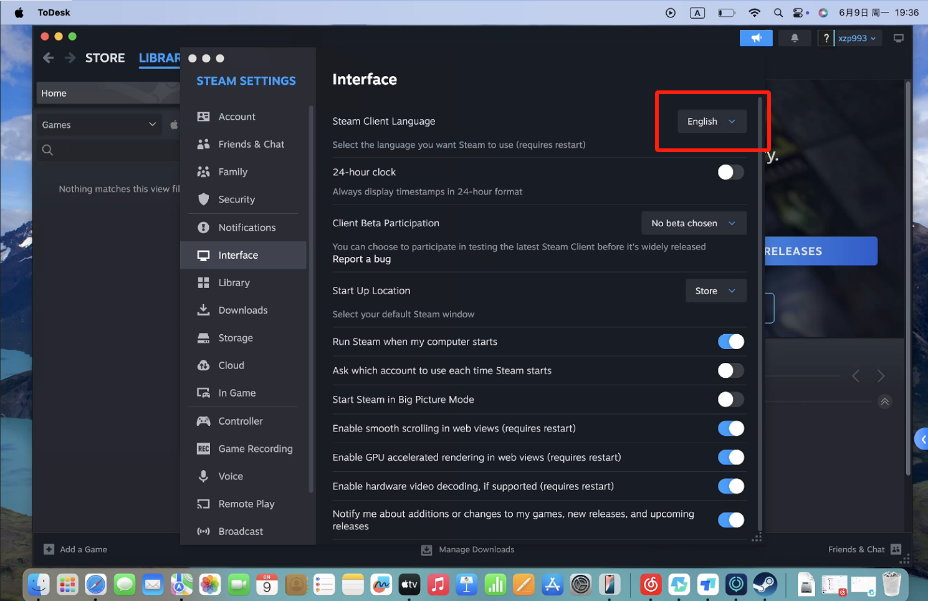This screenshot has height=601, width=928.
Task: Click the Interface monitor icon in sidebar
Action: pyautogui.click(x=203, y=255)
